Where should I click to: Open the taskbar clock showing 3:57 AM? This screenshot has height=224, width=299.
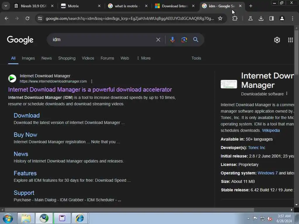(284, 218)
